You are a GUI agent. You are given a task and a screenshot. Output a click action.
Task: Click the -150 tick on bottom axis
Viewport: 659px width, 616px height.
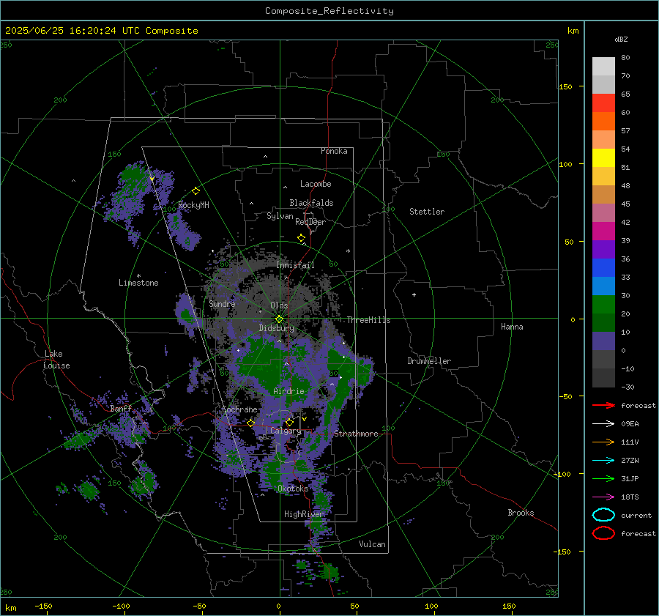tap(43, 606)
